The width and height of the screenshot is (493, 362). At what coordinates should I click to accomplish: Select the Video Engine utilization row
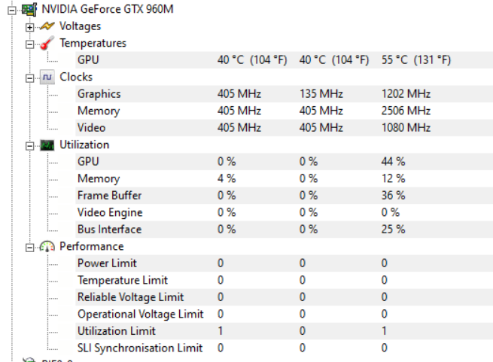coord(285,212)
